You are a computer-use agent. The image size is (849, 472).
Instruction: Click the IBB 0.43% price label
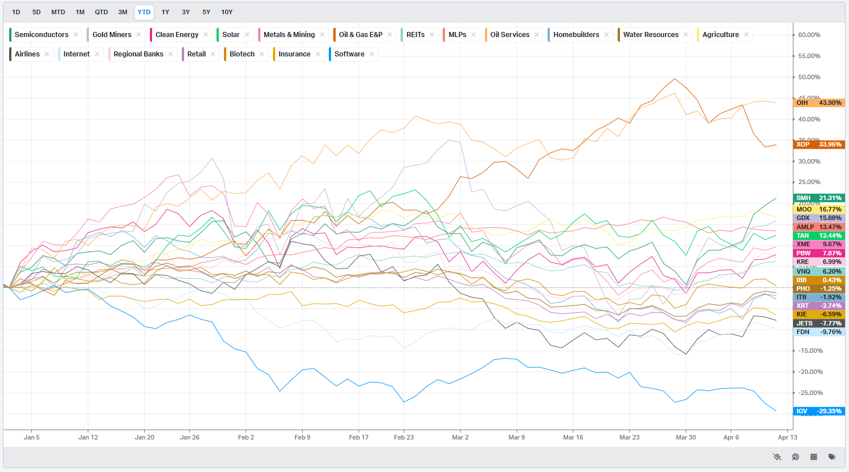point(819,280)
